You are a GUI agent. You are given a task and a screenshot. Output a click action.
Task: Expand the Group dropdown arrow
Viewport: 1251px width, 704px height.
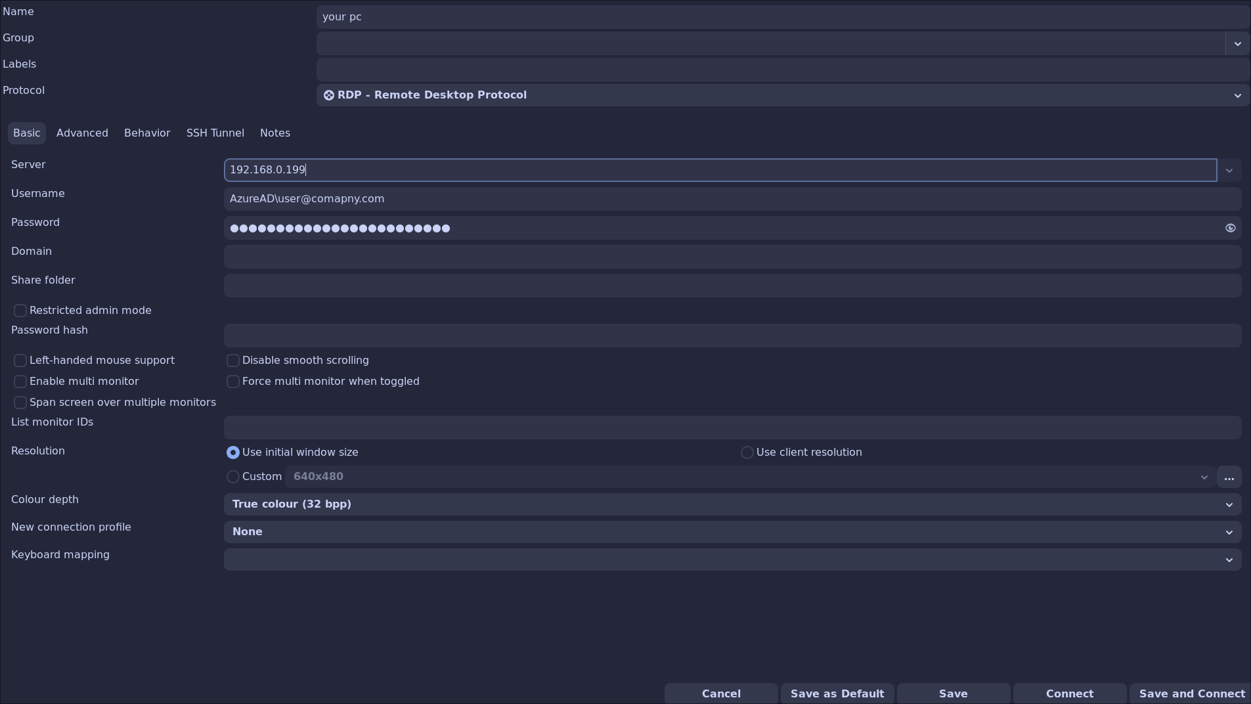click(1237, 43)
